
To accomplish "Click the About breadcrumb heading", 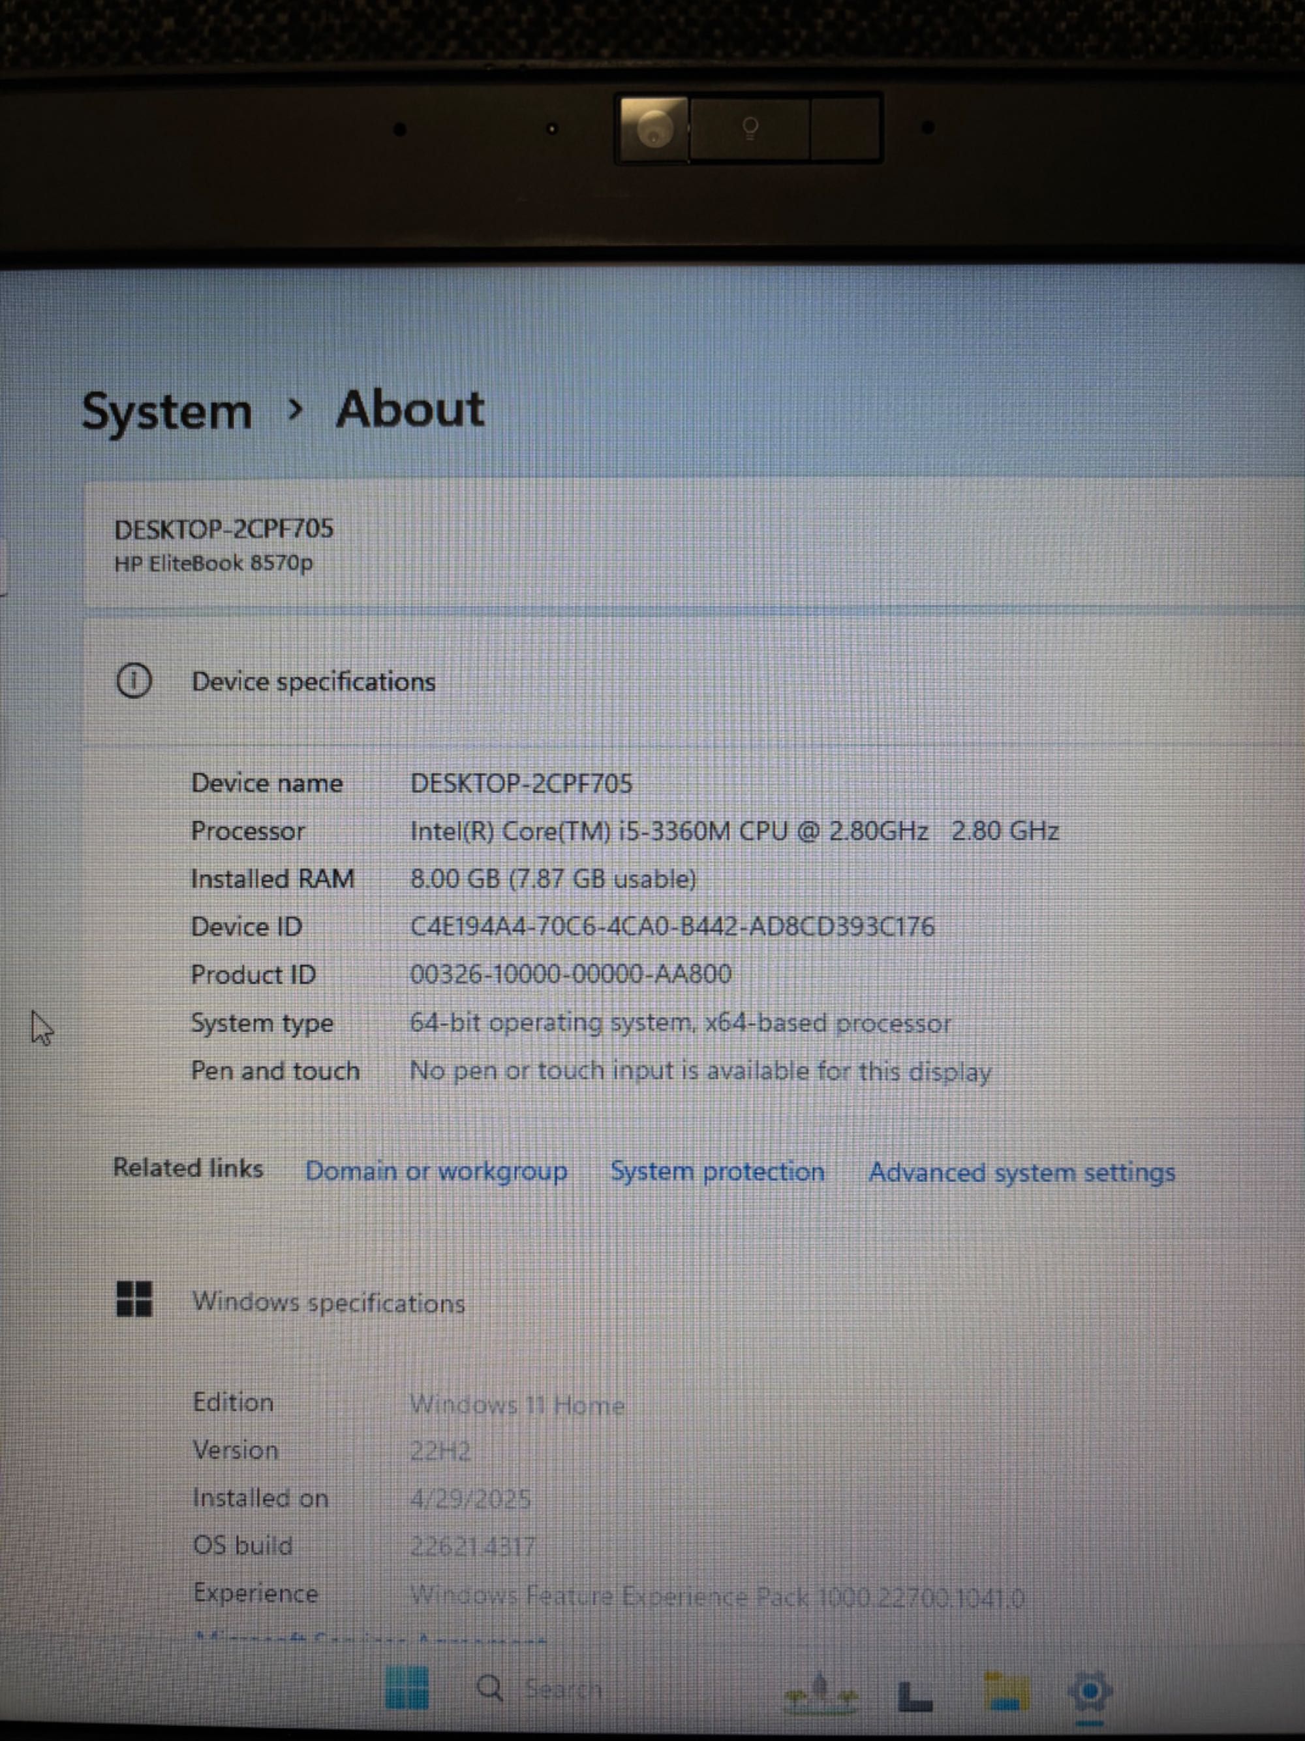I will pos(410,409).
